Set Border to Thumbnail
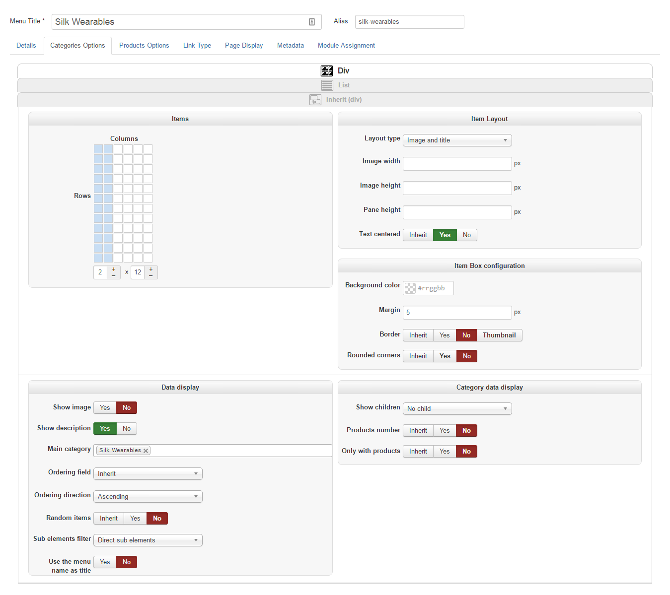 coord(499,335)
